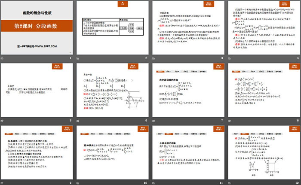The width and height of the screenshot is (301, 185).
Task: Click the animation star icon under slide 1
Action: tap(2, 58)
